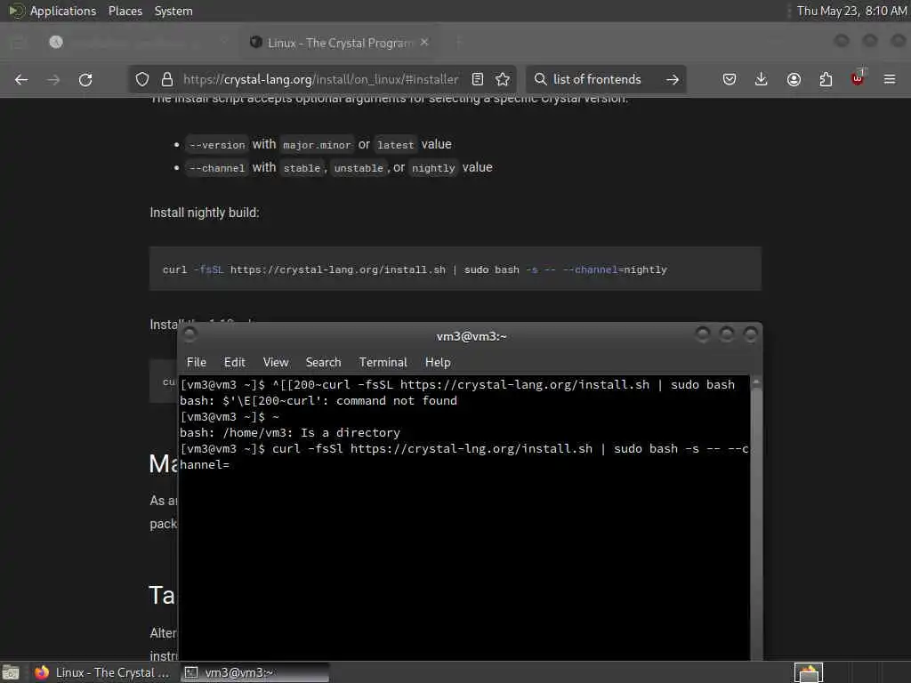Open the terminal File menu
The image size is (911, 683).
(197, 363)
